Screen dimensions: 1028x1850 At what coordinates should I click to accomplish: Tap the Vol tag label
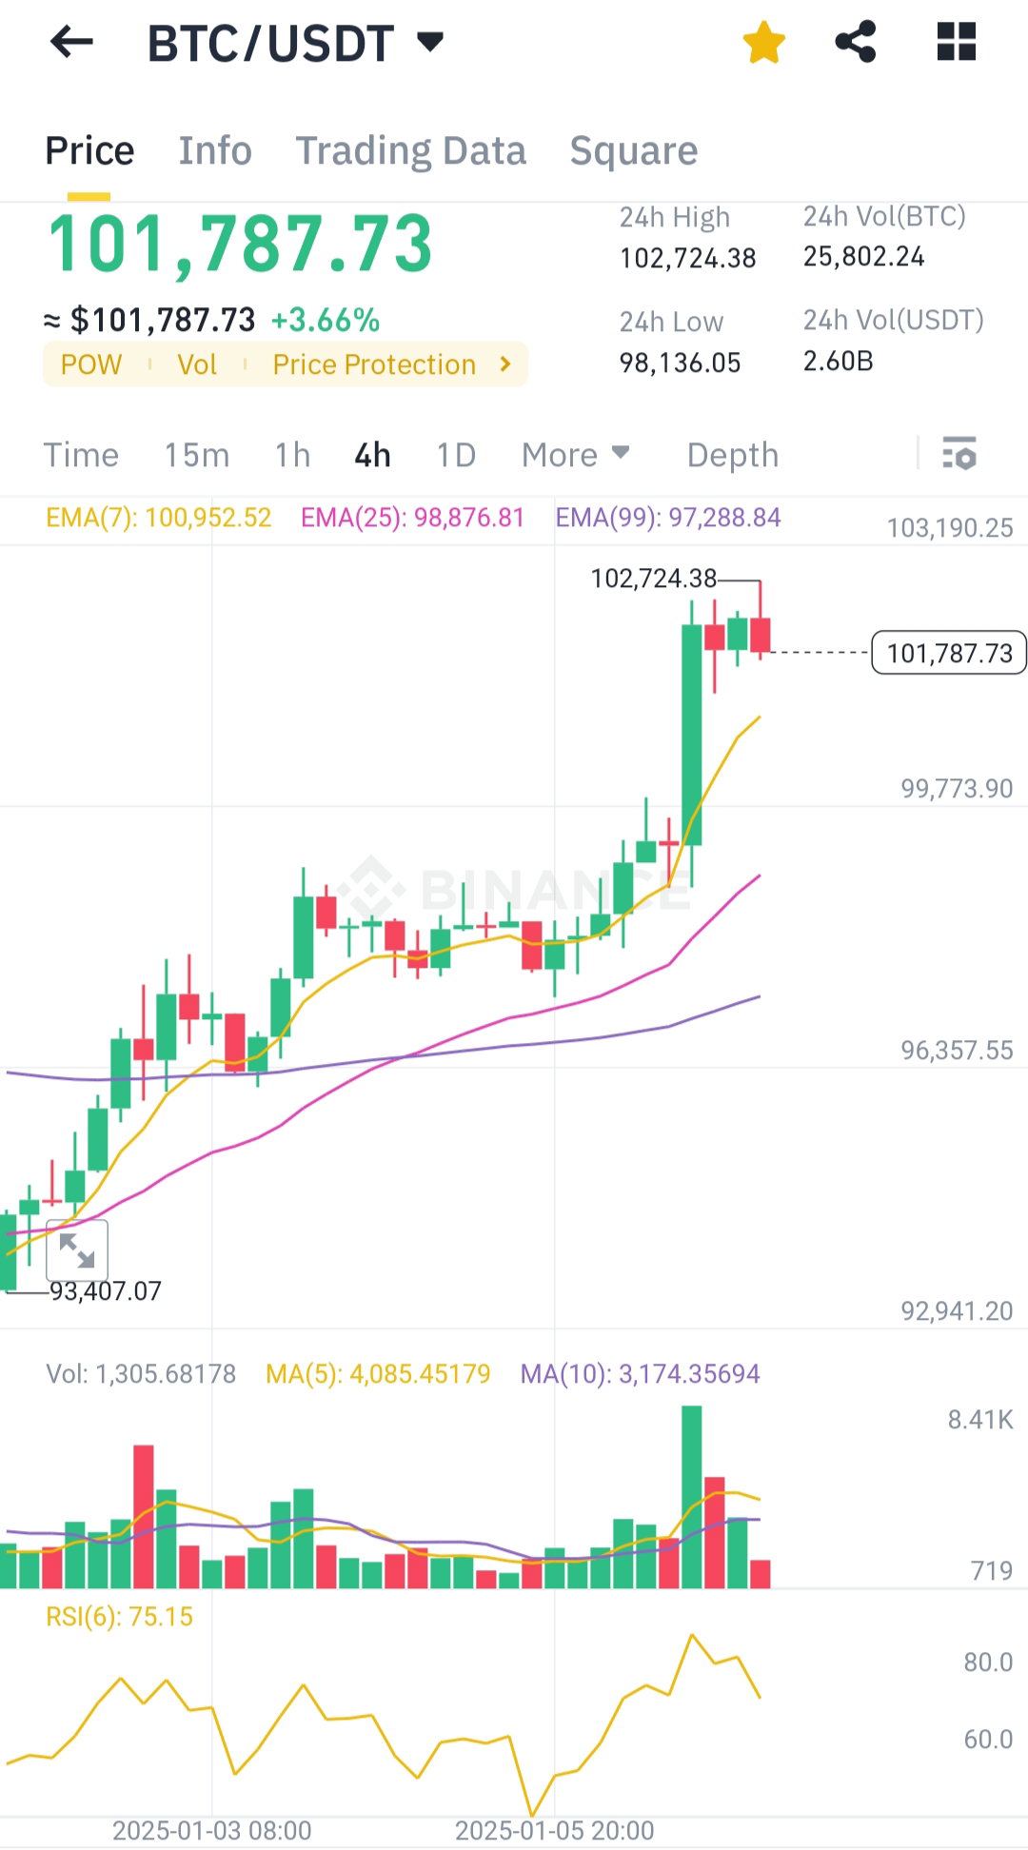(x=197, y=364)
